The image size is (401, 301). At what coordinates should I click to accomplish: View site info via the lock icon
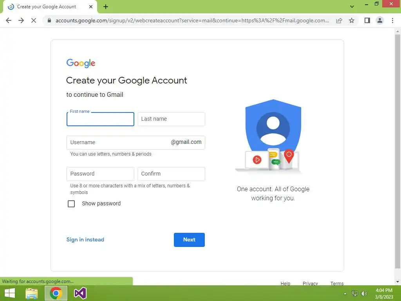(x=49, y=20)
